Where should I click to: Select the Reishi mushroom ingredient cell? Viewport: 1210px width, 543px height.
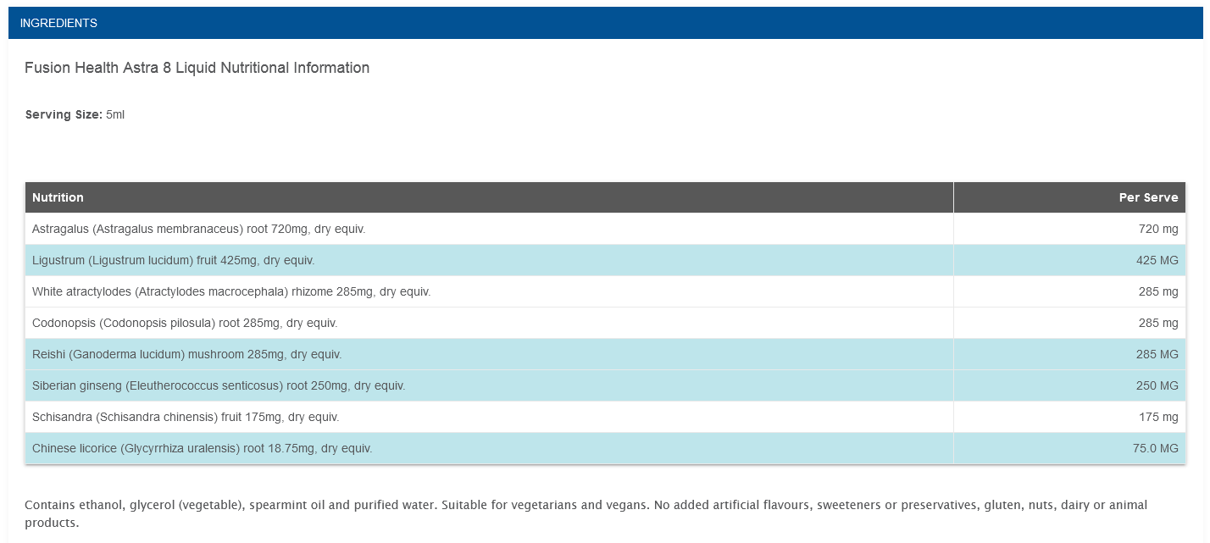489,354
